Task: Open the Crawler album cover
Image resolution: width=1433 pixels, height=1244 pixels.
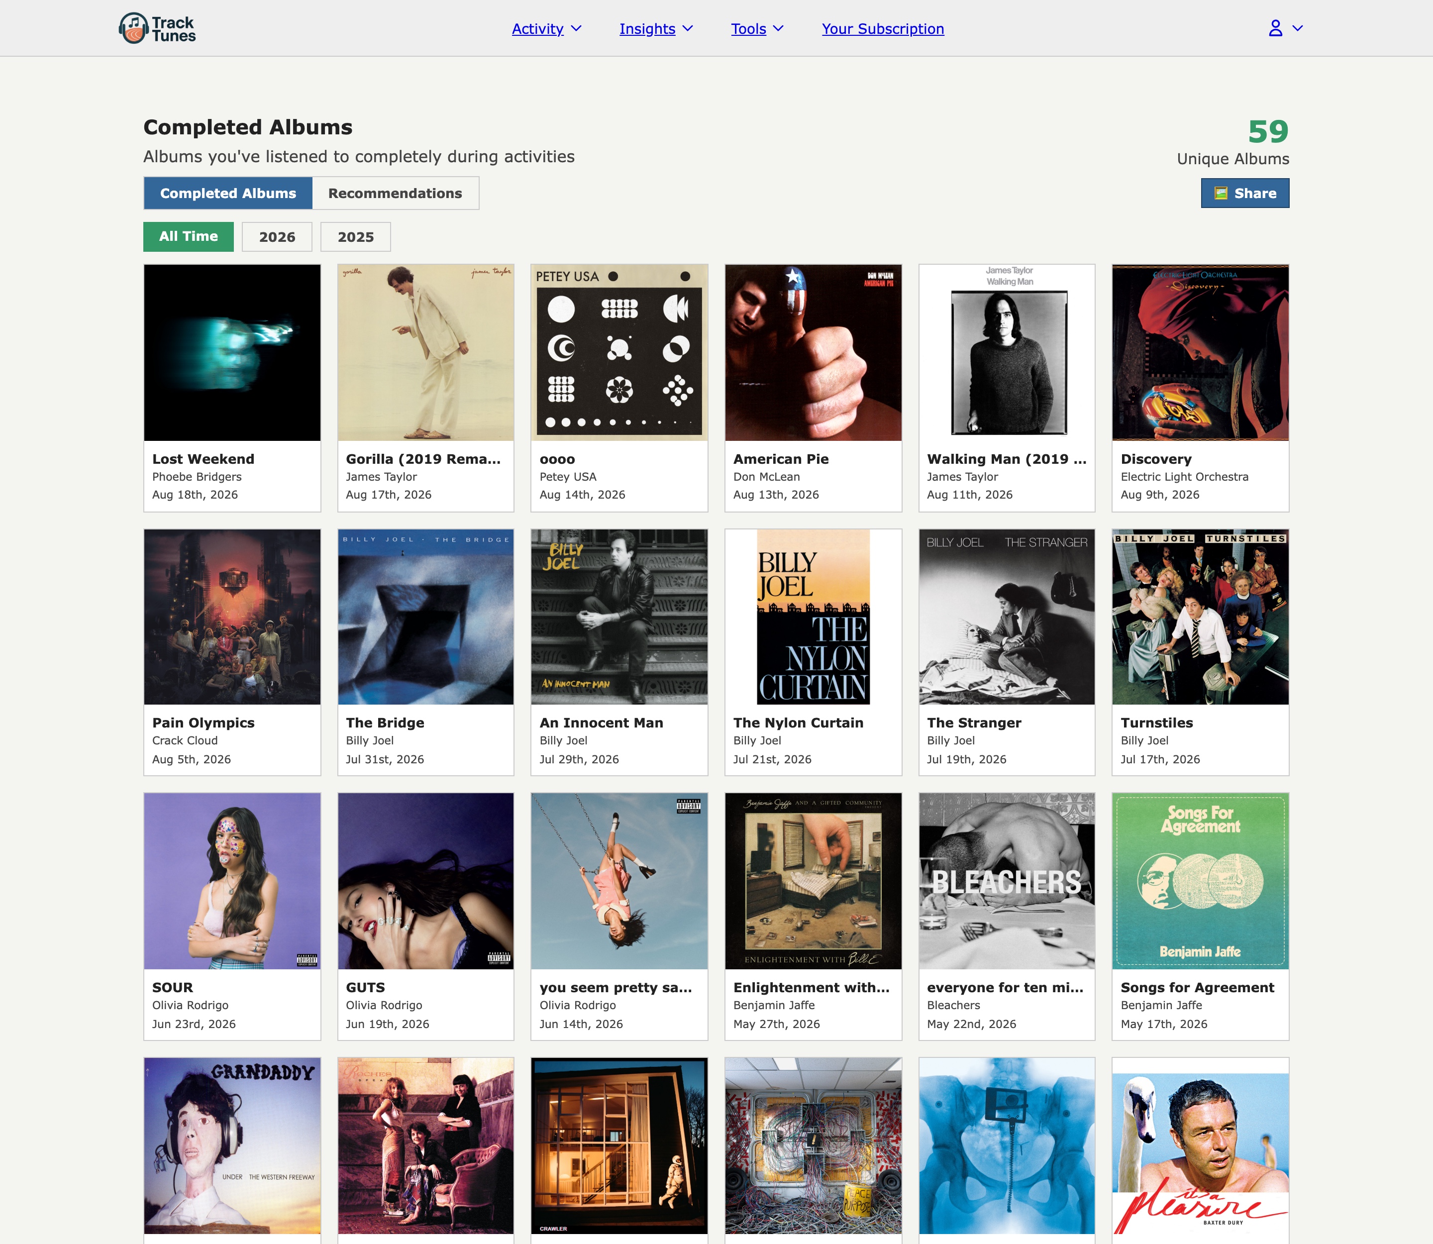Action: click(619, 1146)
